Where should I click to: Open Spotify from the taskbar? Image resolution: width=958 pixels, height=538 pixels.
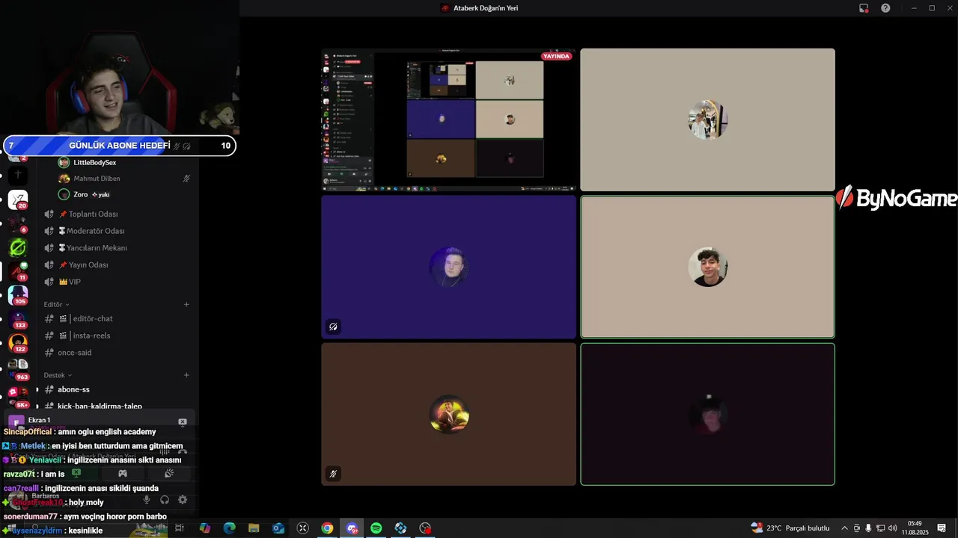376,528
